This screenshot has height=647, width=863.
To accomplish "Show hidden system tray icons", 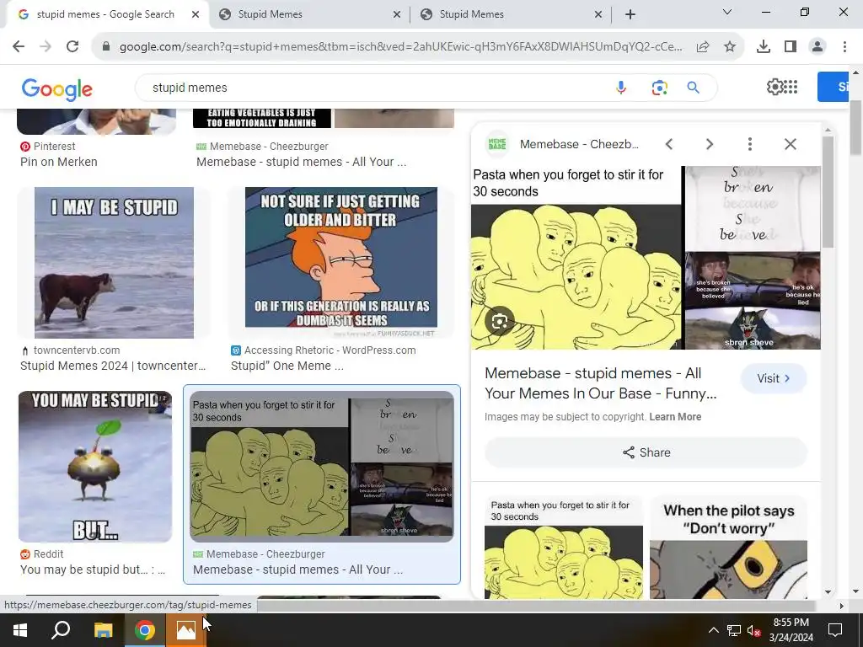I will [x=713, y=630].
